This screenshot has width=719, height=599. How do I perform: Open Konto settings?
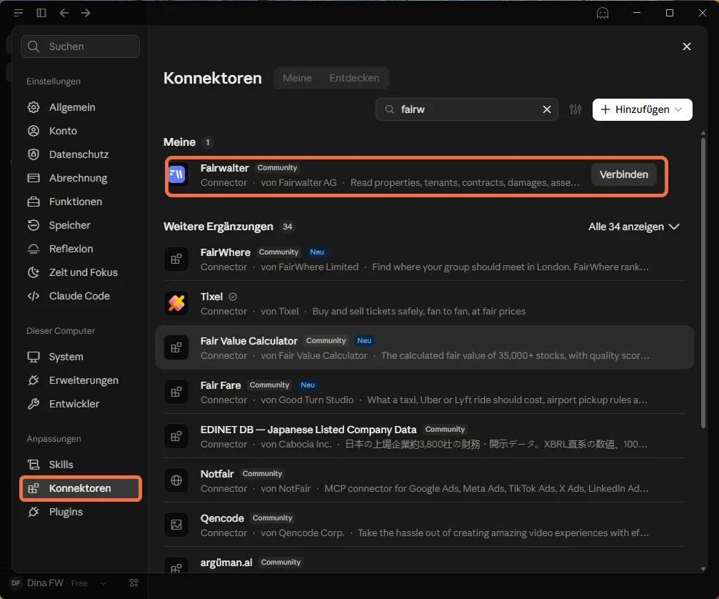(x=80, y=131)
